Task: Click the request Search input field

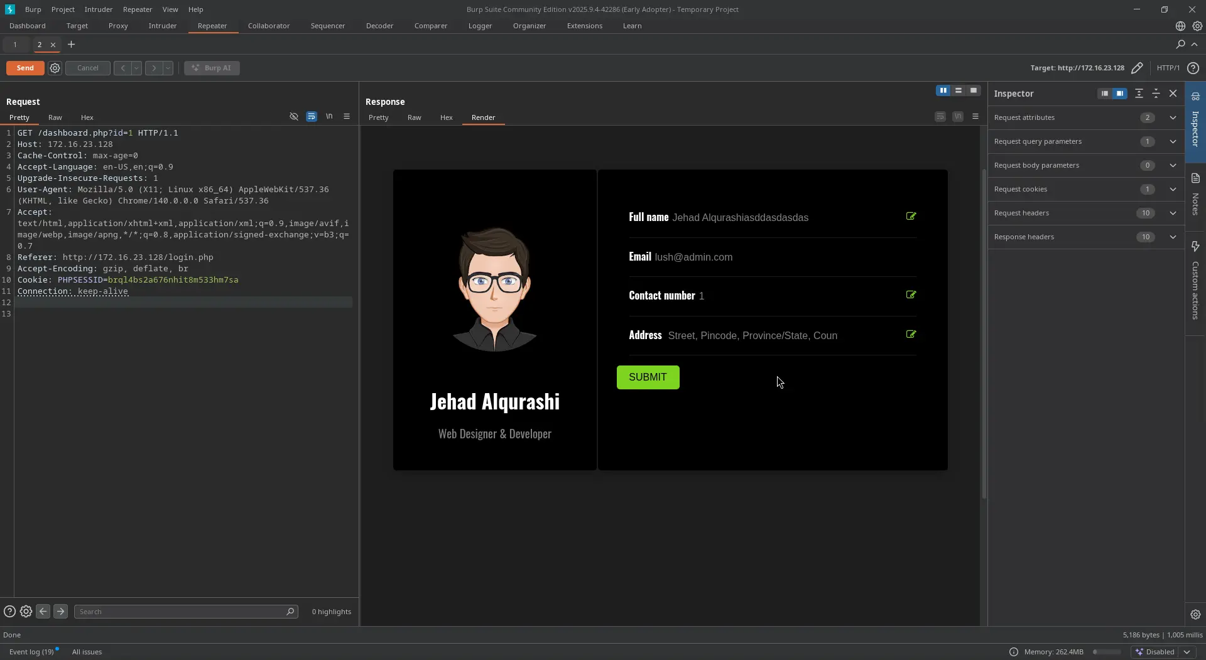Action: (181, 612)
